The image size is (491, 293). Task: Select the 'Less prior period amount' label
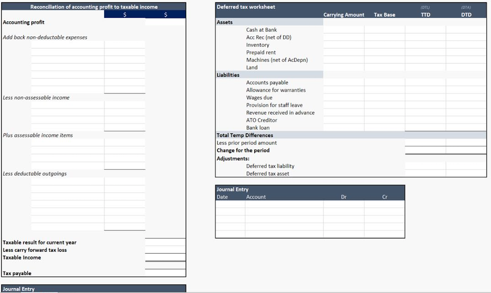tap(247, 143)
